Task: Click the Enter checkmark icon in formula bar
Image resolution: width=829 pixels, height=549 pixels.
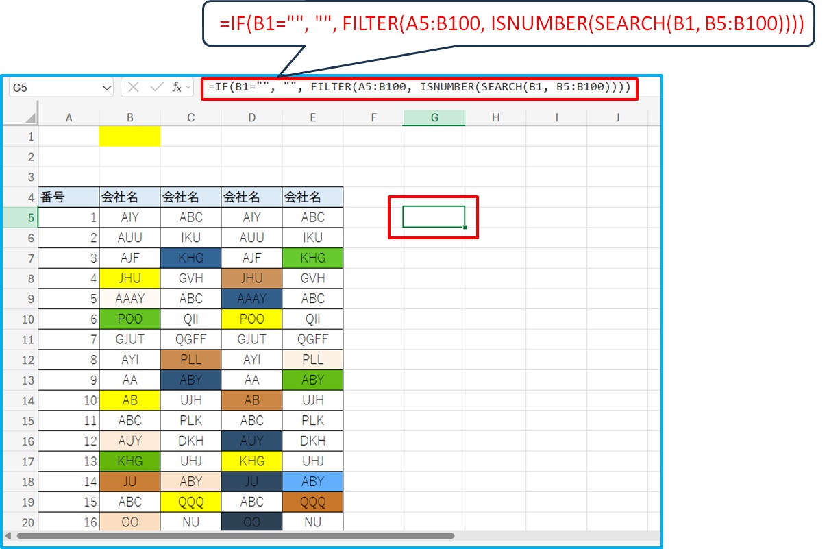Action: (157, 87)
